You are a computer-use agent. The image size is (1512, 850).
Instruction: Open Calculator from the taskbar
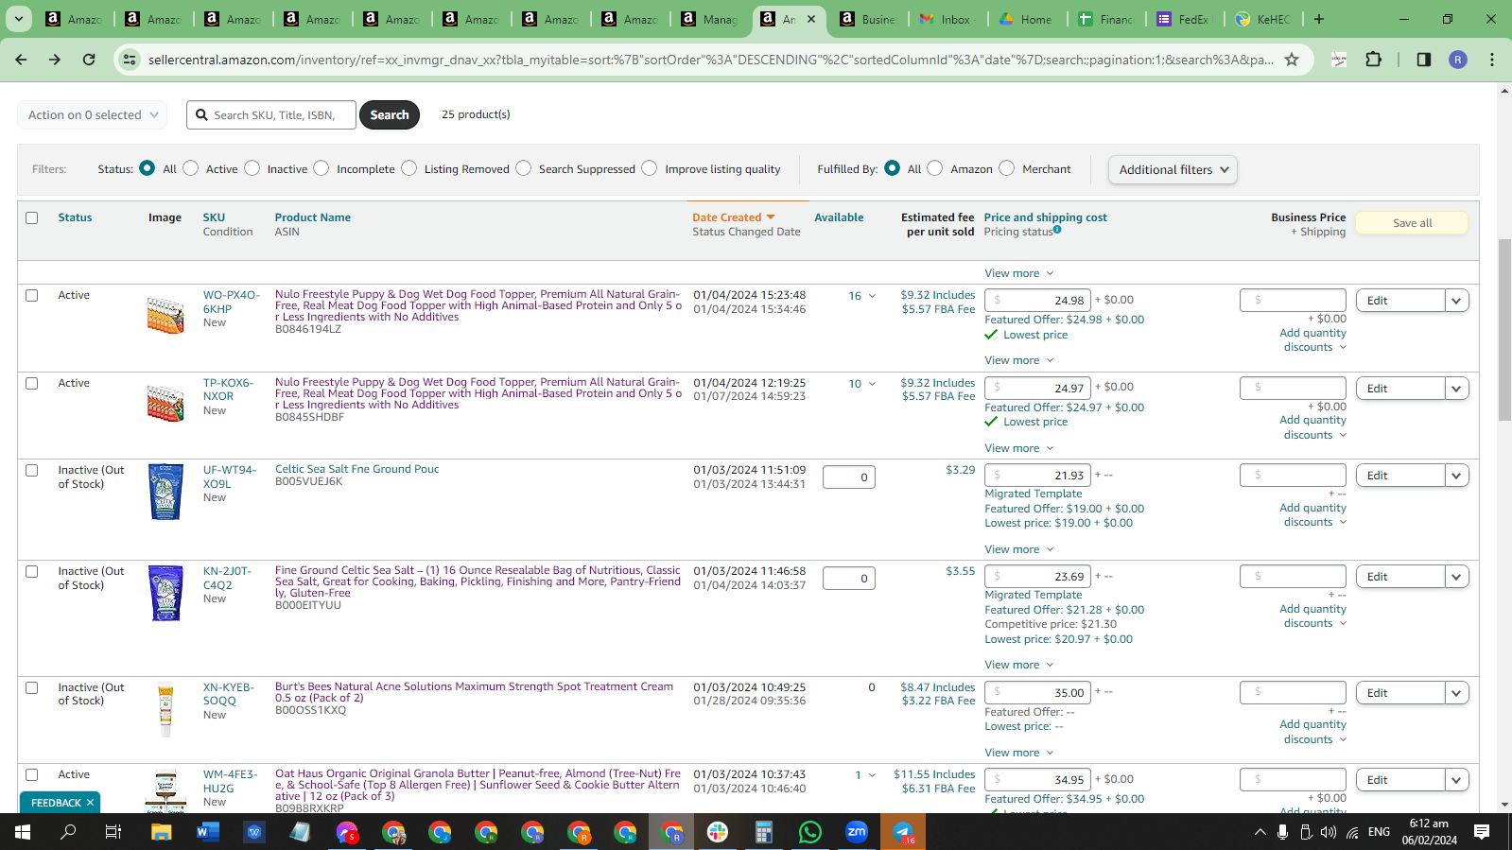coord(764,832)
